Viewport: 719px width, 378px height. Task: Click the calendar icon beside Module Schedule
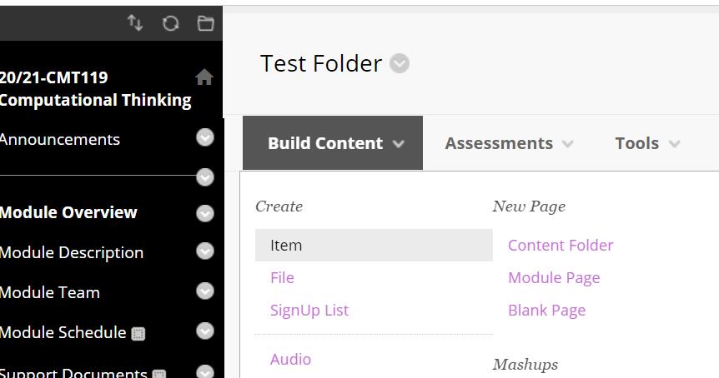coord(138,334)
